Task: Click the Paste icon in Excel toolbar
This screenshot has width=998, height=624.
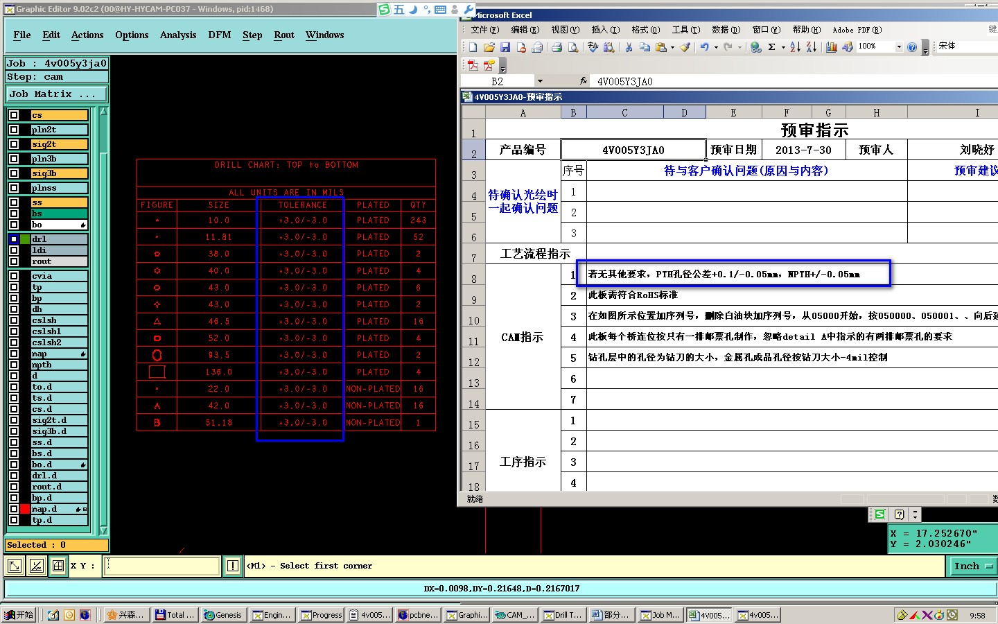Action: point(661,47)
